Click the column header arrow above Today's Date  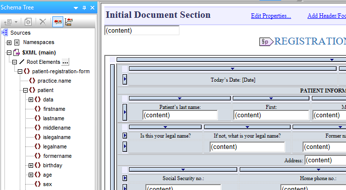(x=233, y=69)
